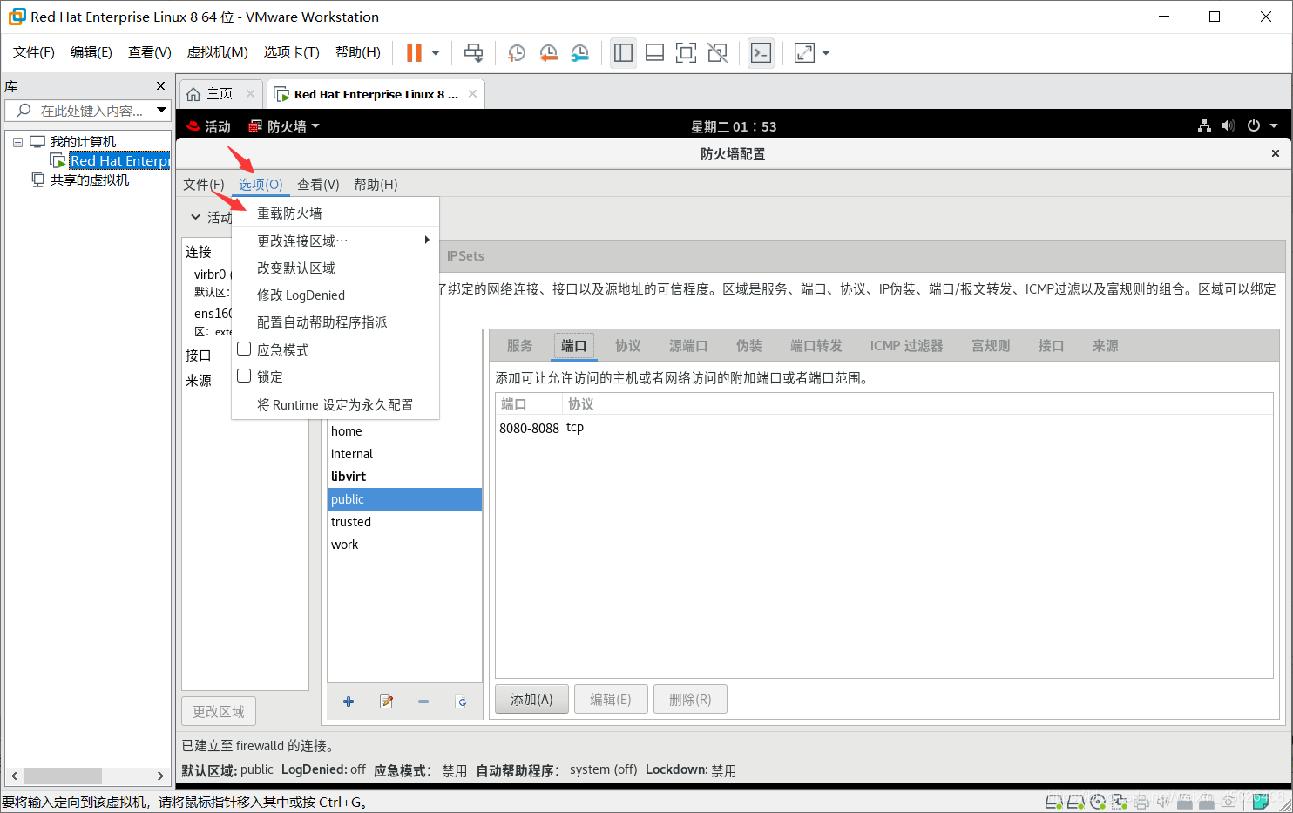This screenshot has width=1293, height=813.
Task: Choose 改变默认区域 menu entry
Action: [x=335, y=268]
